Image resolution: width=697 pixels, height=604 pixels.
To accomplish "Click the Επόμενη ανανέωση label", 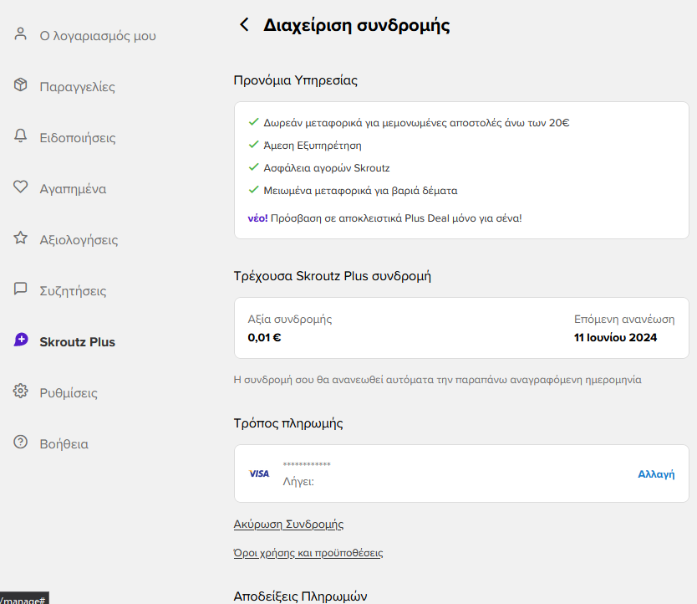I will click(x=624, y=319).
